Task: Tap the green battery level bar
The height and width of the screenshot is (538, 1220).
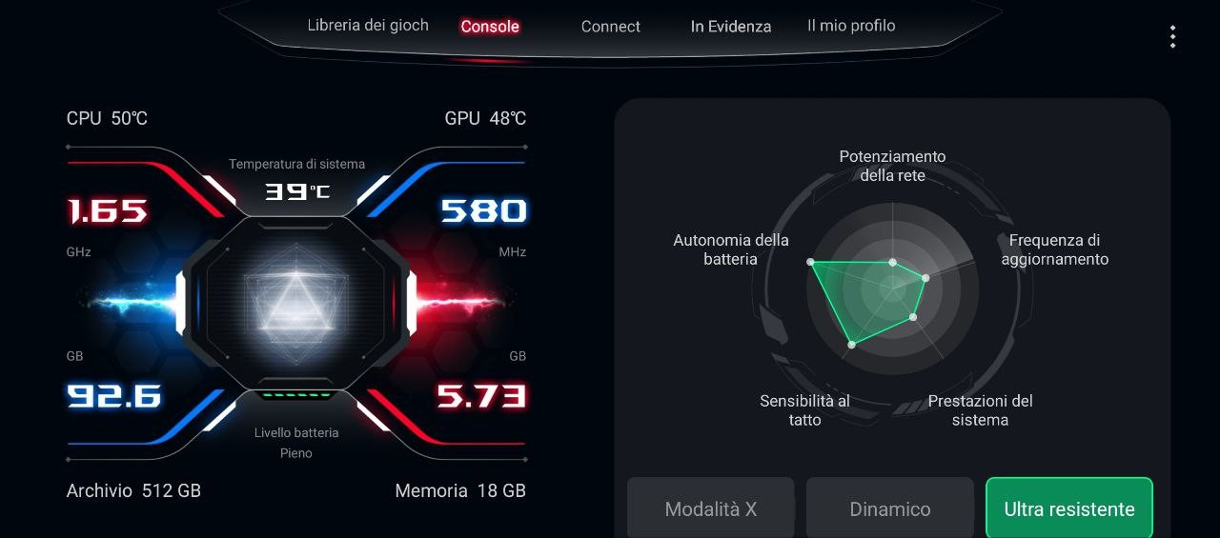Action: [x=296, y=394]
